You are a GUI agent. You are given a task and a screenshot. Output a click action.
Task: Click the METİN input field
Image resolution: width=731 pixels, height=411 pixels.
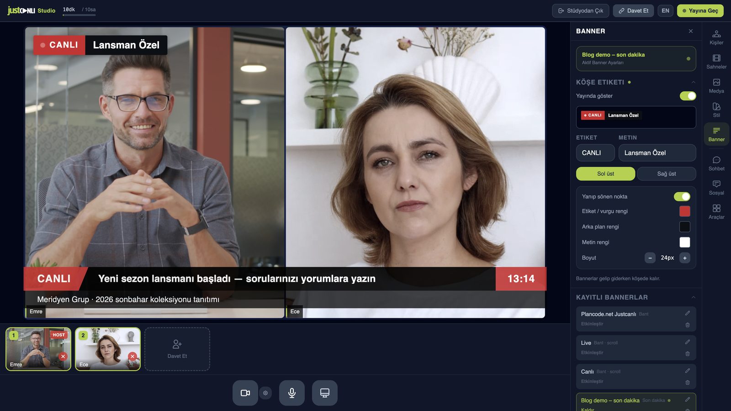tap(657, 153)
